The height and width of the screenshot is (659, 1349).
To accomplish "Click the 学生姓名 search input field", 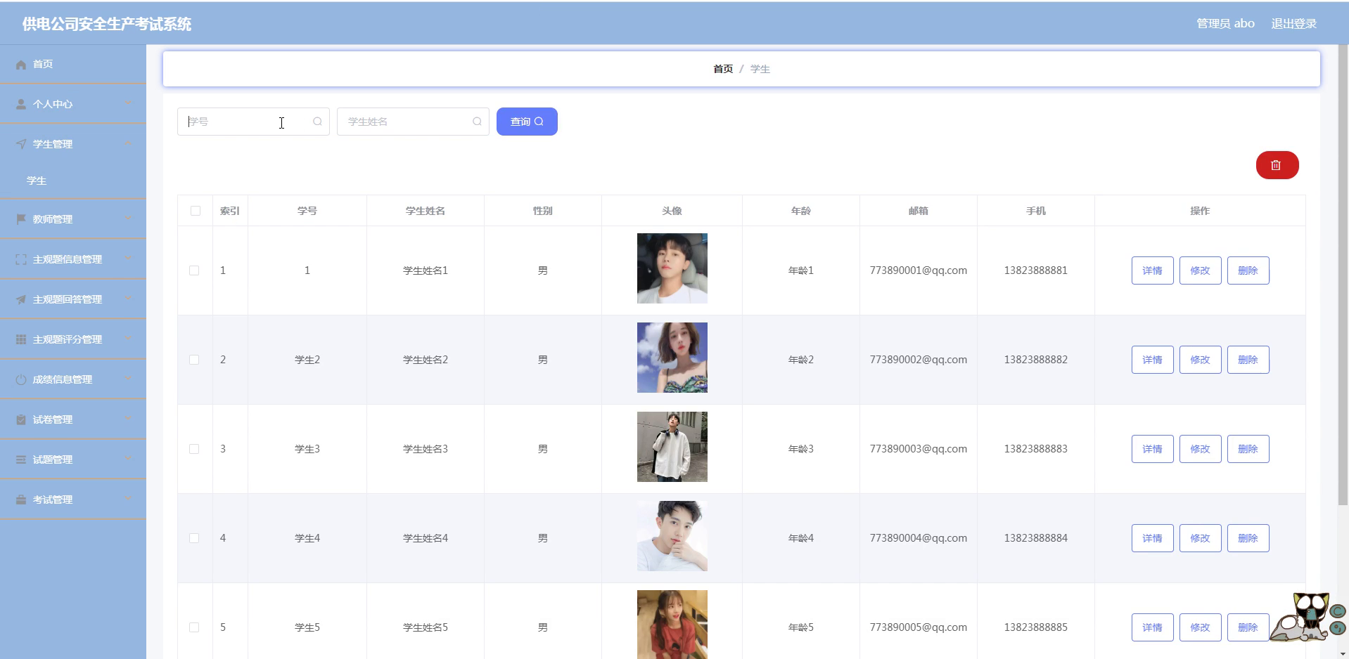I will coord(413,122).
